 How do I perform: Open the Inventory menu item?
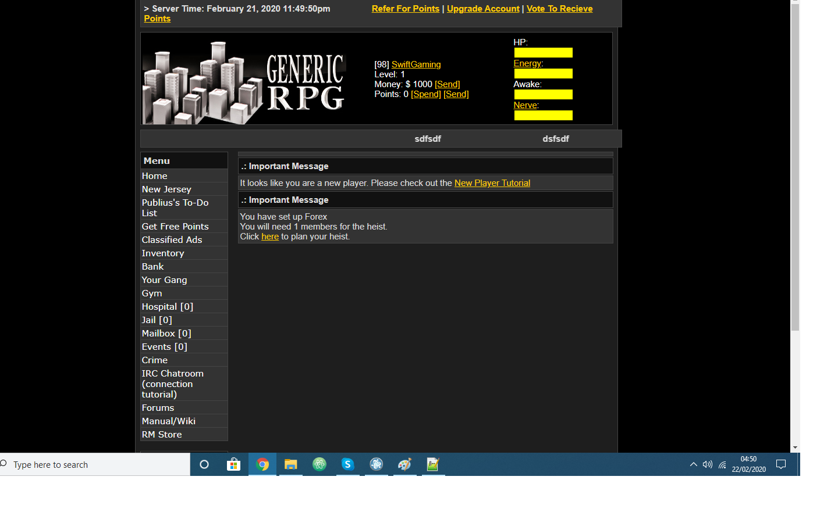163,253
